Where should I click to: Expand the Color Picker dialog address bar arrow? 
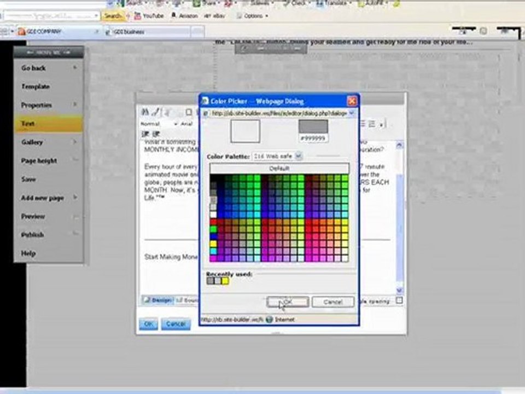click(352, 113)
